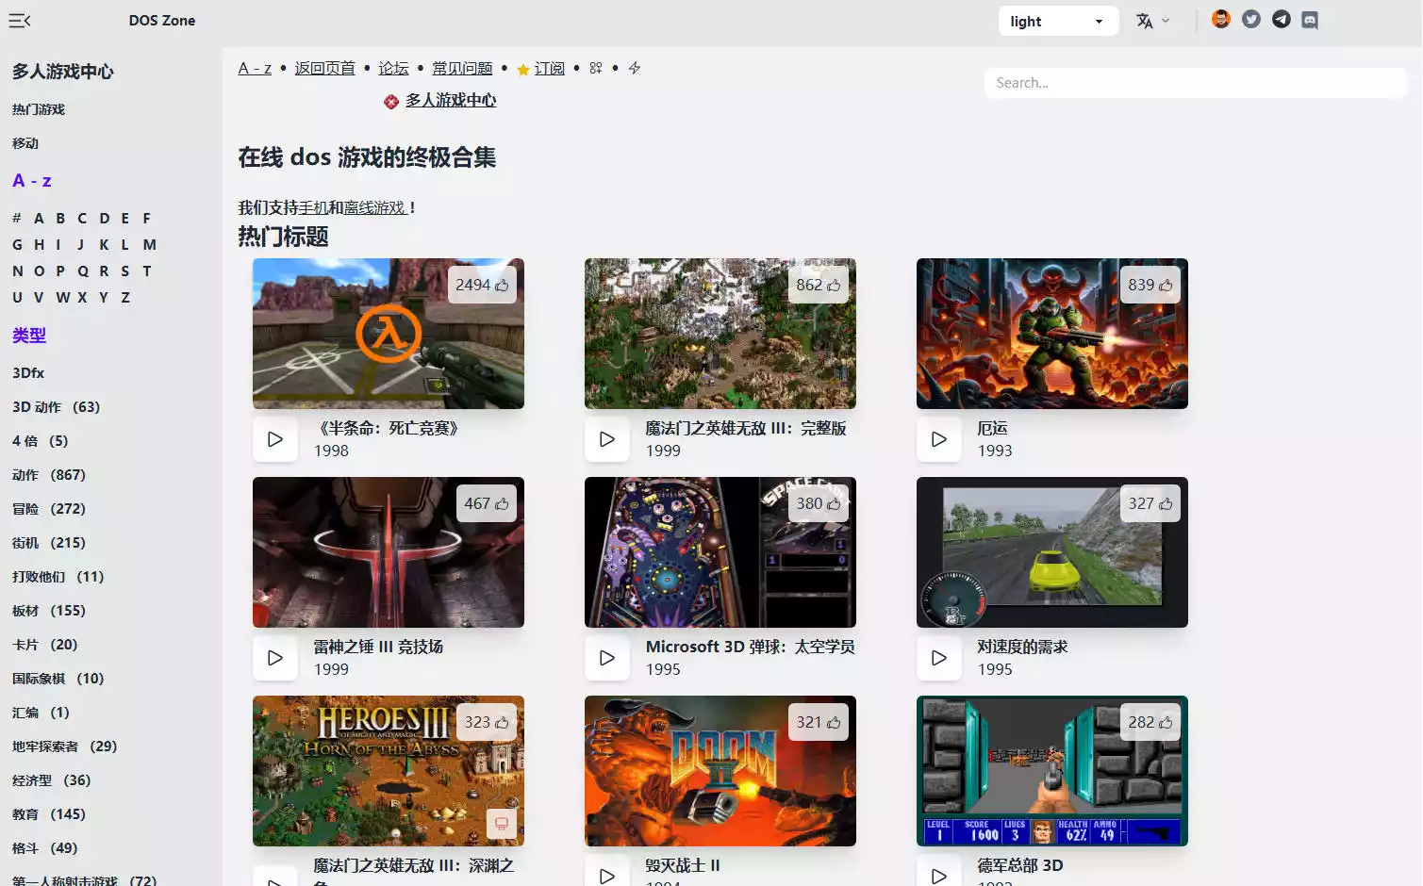Image resolution: width=1423 pixels, height=886 pixels.
Task: Open the language translation selector
Action: click(x=1152, y=21)
